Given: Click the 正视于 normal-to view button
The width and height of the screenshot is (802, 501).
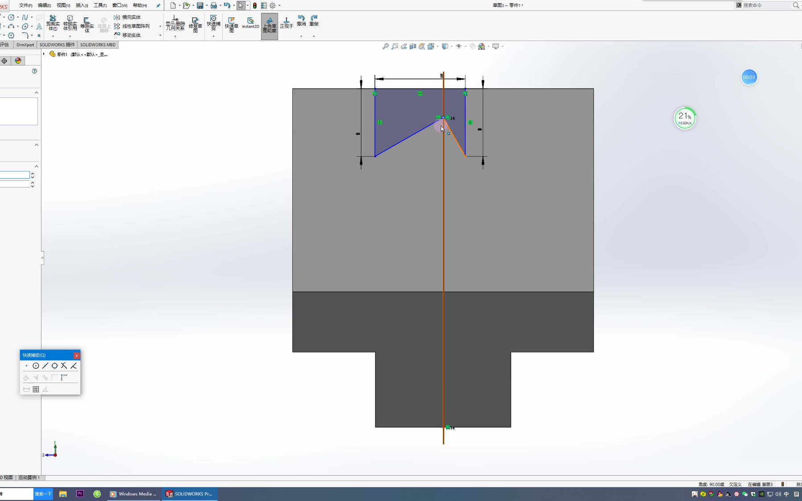Looking at the screenshot, I should tap(286, 23).
